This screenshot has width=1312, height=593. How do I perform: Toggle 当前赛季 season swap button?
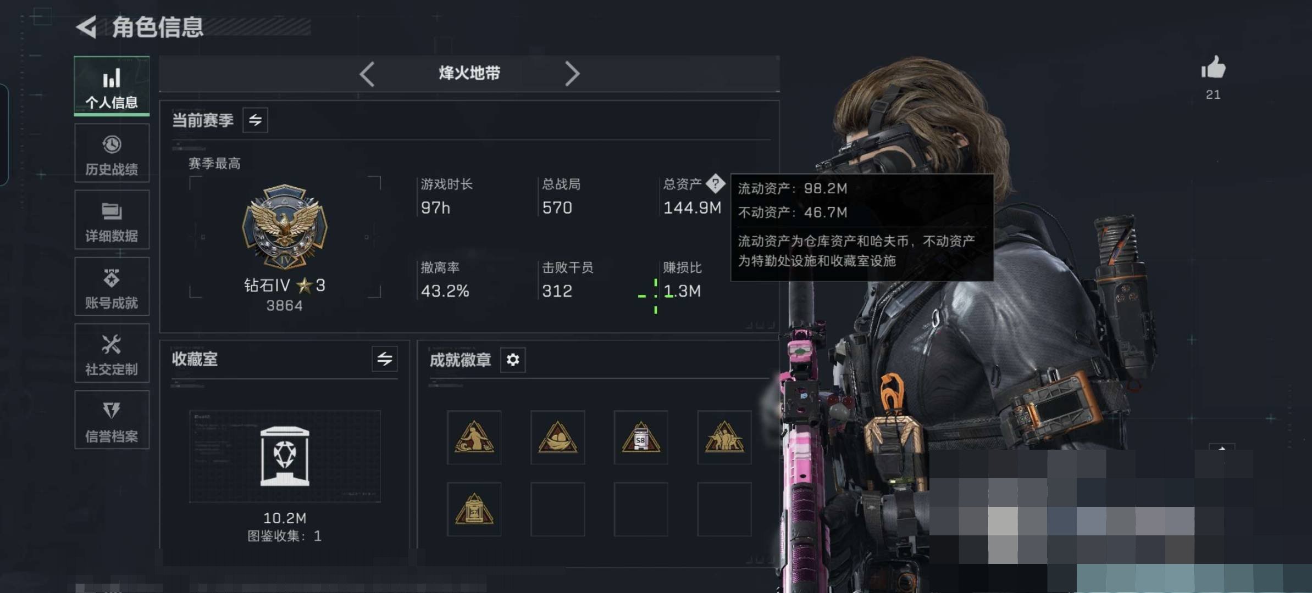255,120
